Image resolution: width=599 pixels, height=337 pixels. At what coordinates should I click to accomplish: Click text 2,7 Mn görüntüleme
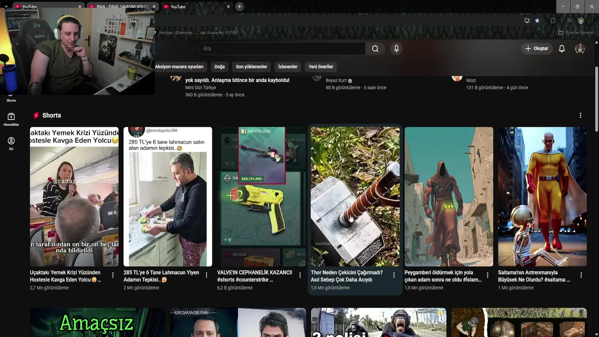[x=49, y=288]
